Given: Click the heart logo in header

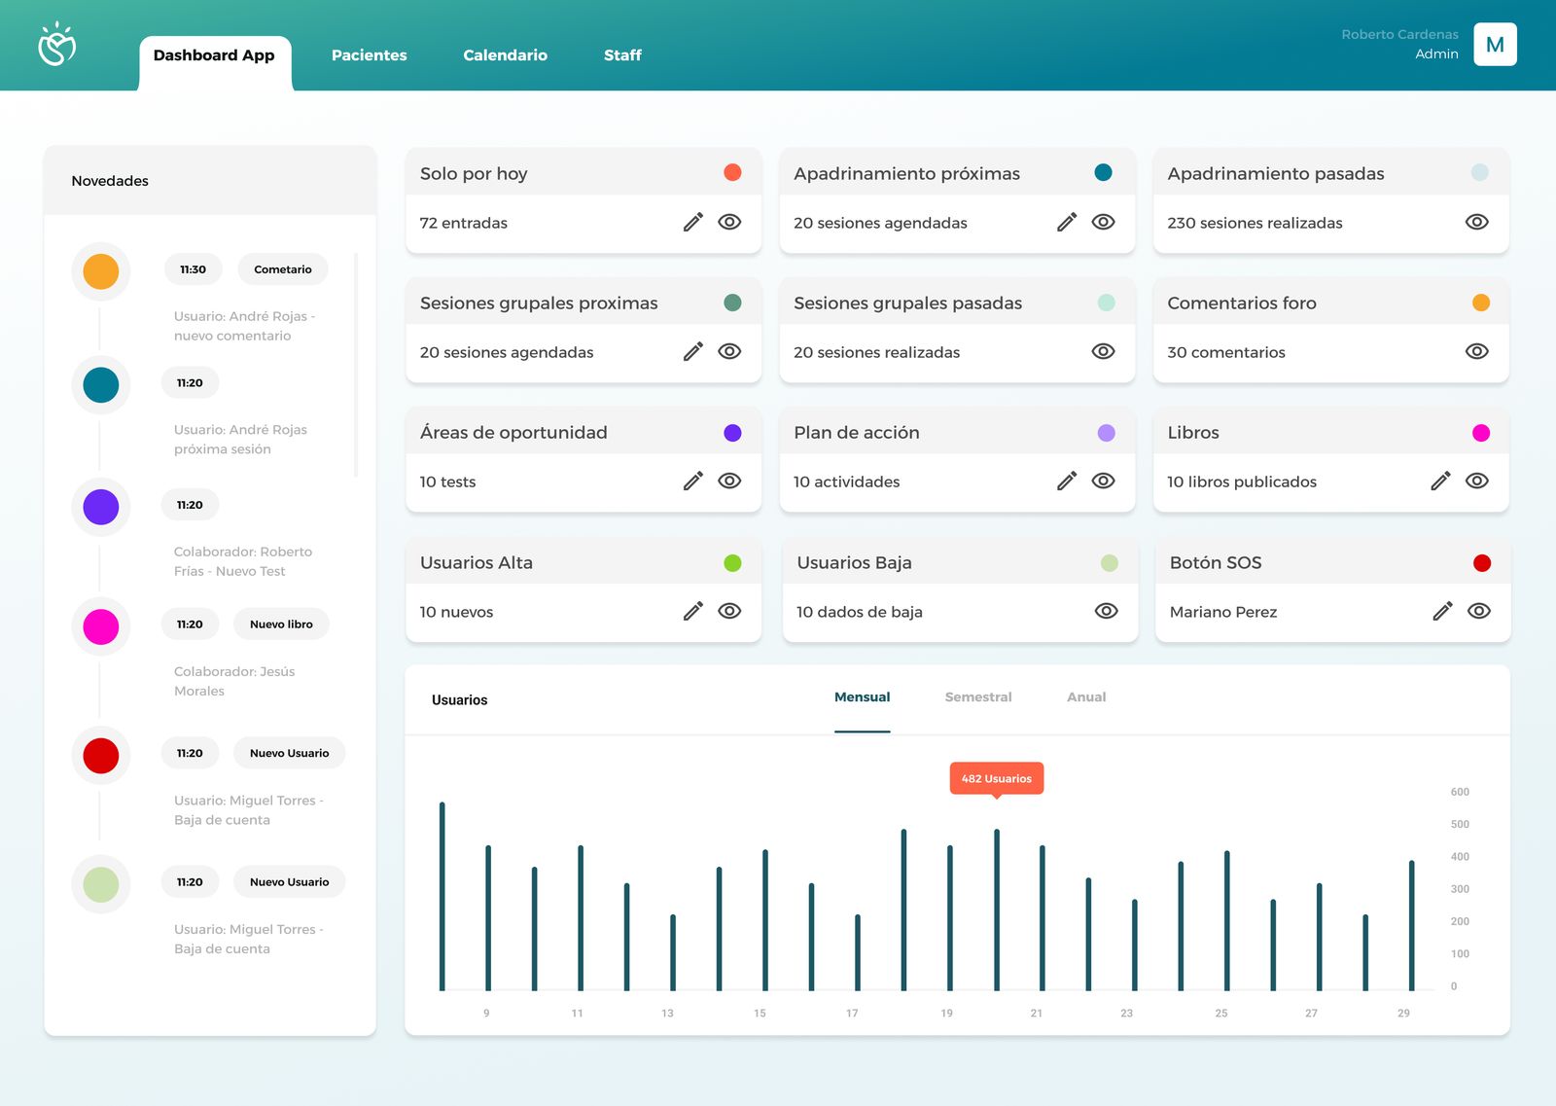Looking at the screenshot, I should coord(56,44).
